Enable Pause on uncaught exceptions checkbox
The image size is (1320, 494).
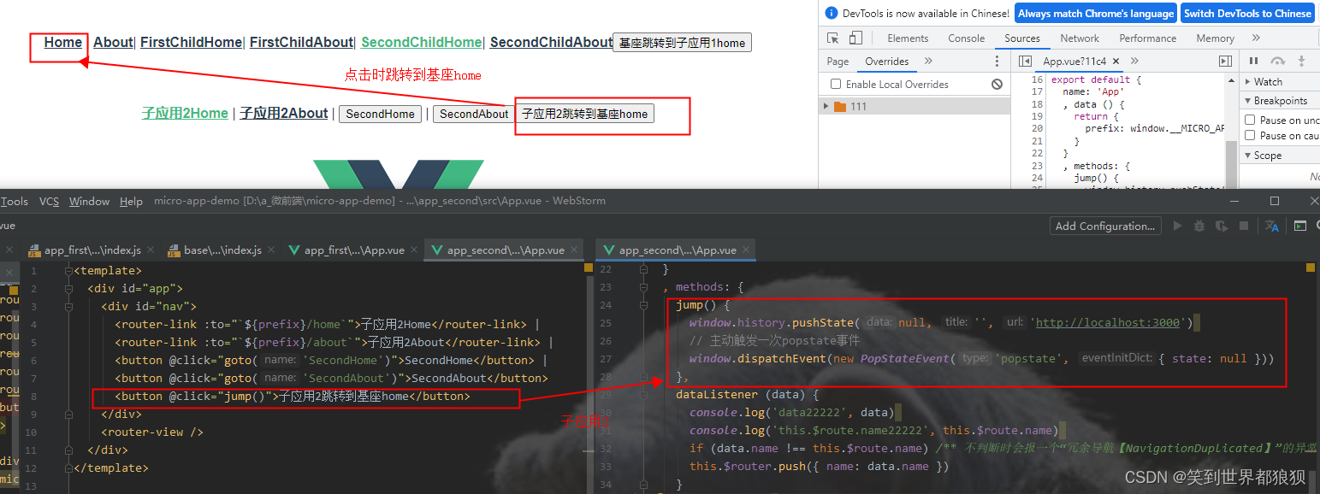pyautogui.click(x=1250, y=121)
